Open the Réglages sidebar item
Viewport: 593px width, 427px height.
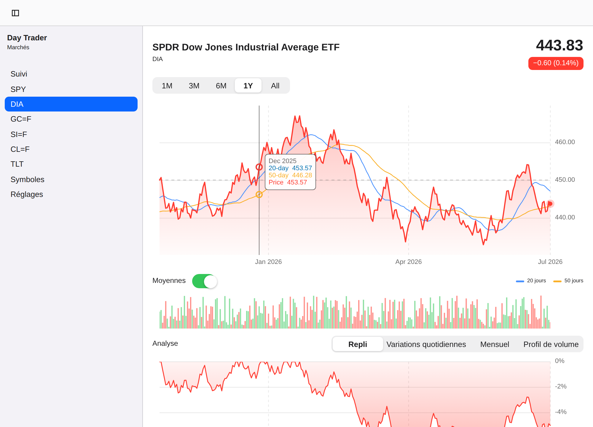[x=71, y=194]
